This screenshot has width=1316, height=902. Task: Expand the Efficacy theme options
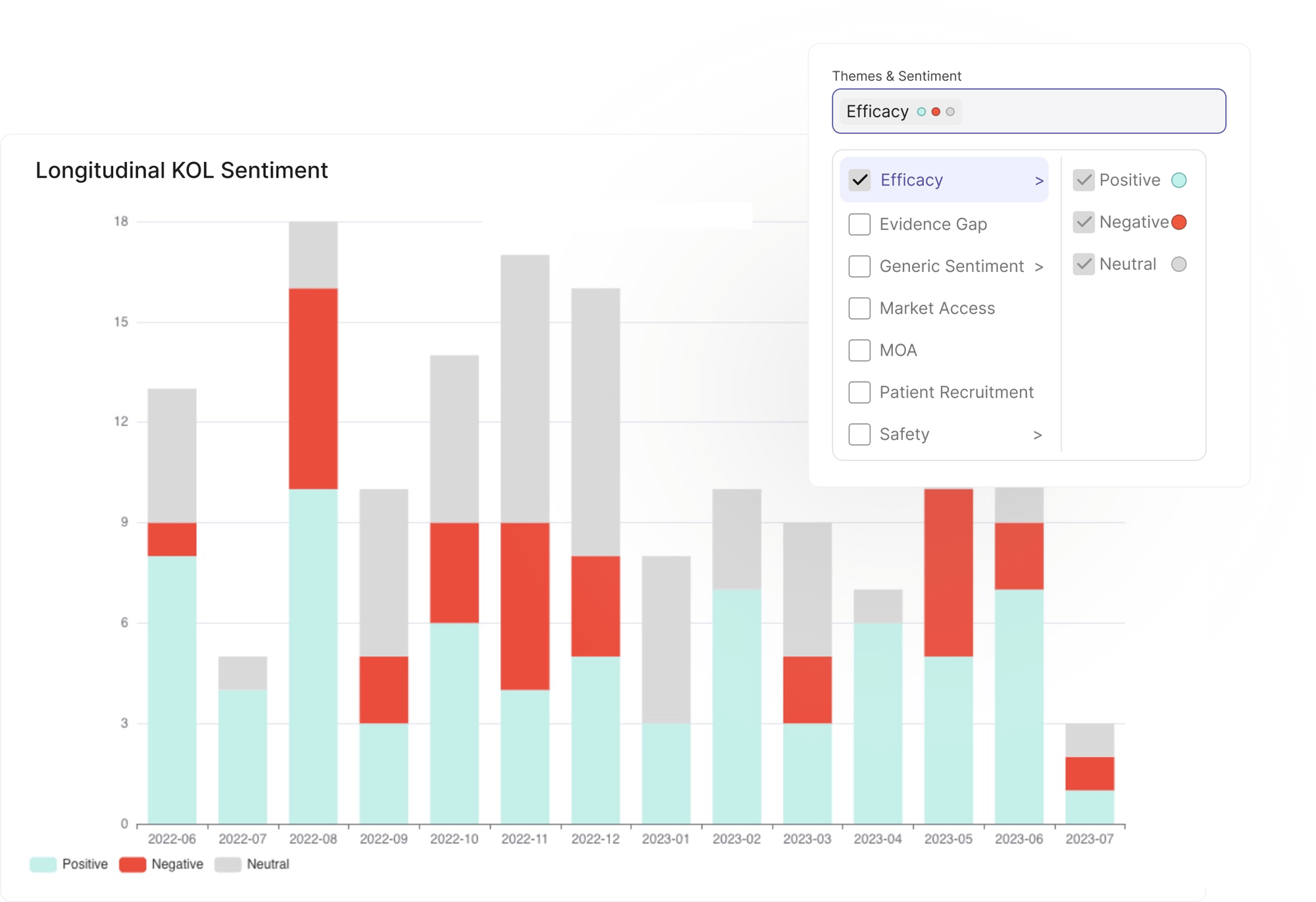tap(1038, 179)
